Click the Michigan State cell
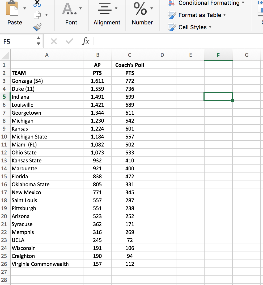 tap(47, 137)
